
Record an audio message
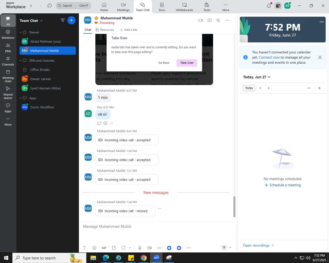(140, 248)
